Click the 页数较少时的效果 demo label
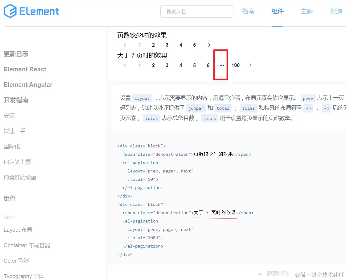 tap(142, 35)
